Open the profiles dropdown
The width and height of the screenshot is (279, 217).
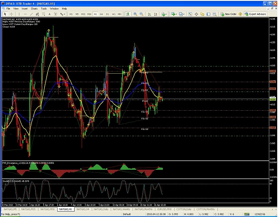tap(181, 14)
